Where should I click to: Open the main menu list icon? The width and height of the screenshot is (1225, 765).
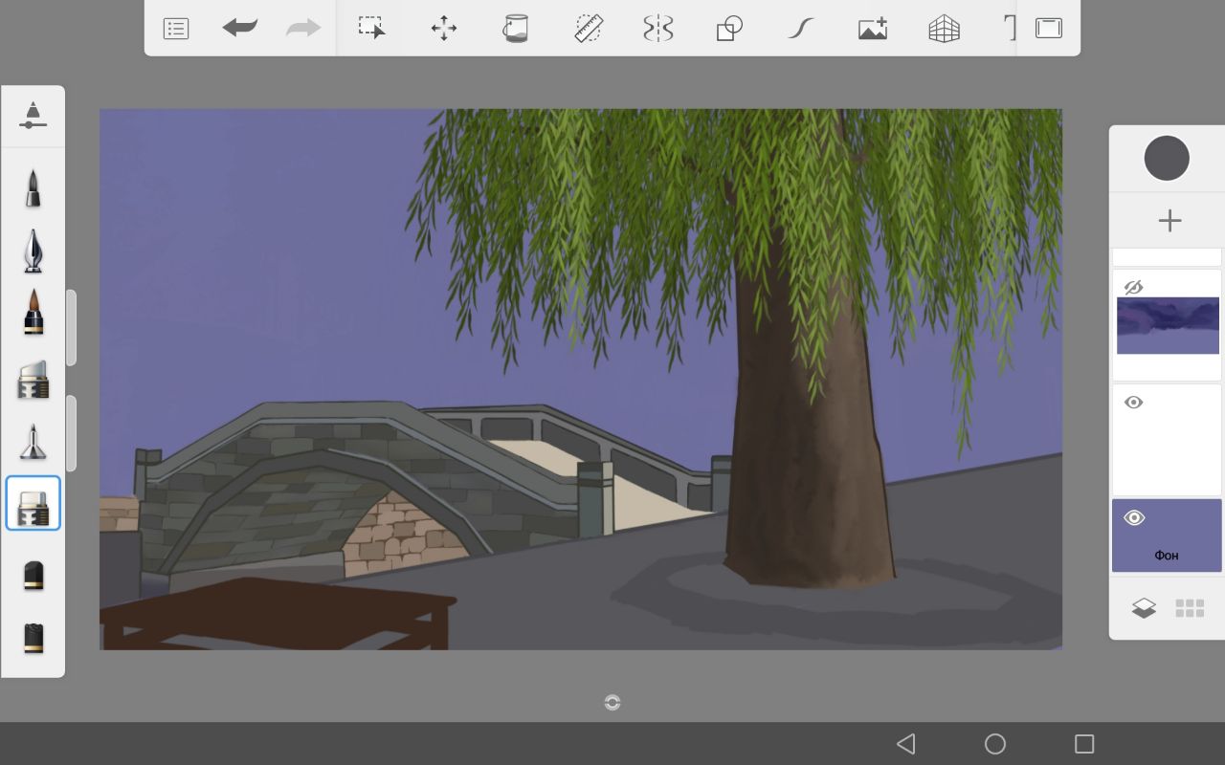176,29
